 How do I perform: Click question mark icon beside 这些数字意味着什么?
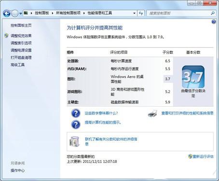pos(76,113)
